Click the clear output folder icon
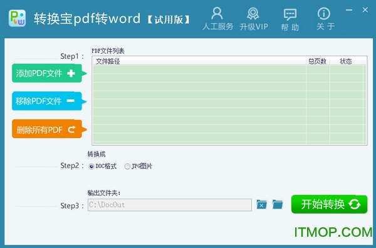The width and height of the screenshot is (376, 248). (x=261, y=204)
